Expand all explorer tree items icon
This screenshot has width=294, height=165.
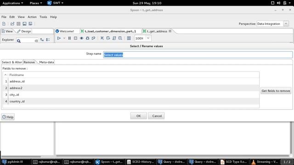[x=42, y=40]
